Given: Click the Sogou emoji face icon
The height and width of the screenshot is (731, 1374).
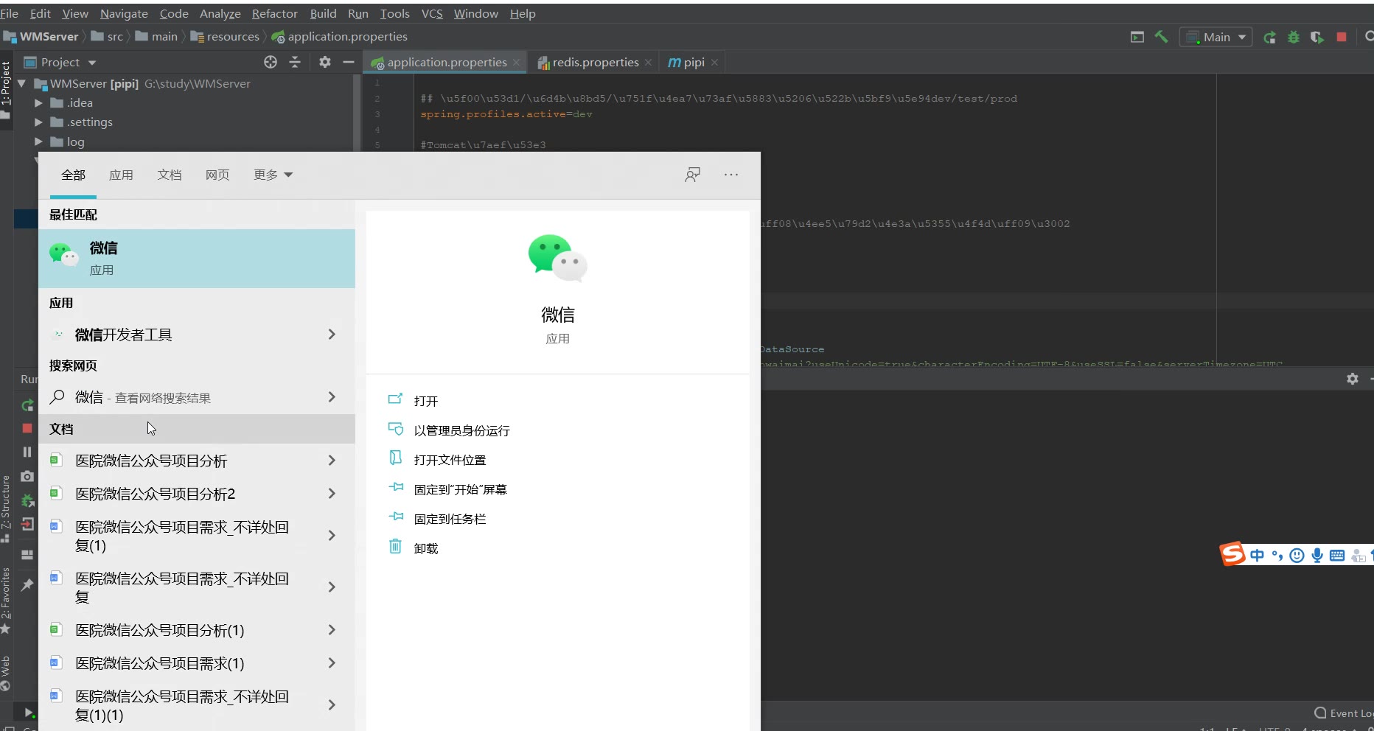Looking at the screenshot, I should point(1297,556).
